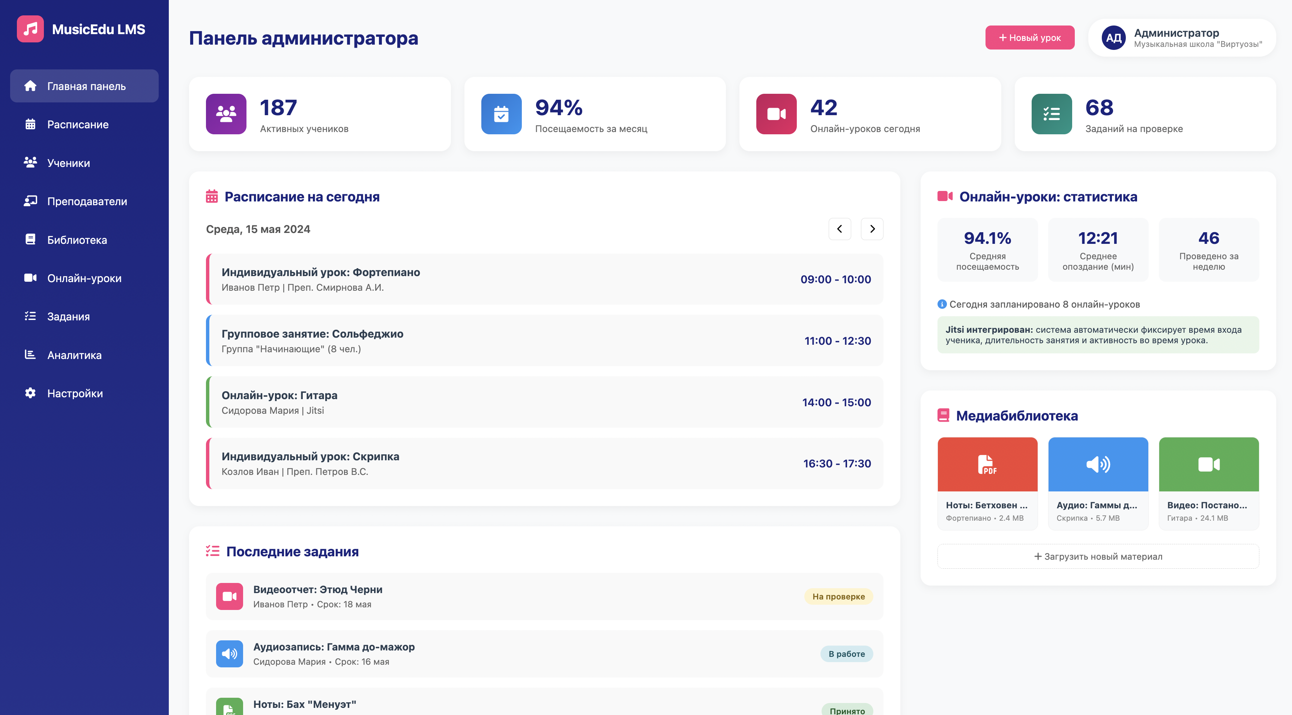Click the red online lessons video icon
This screenshot has width=1292, height=715.
click(777, 114)
